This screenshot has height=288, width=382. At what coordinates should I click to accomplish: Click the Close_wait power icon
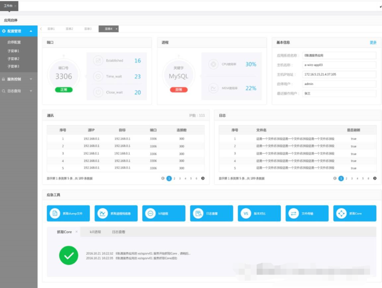[98, 92]
